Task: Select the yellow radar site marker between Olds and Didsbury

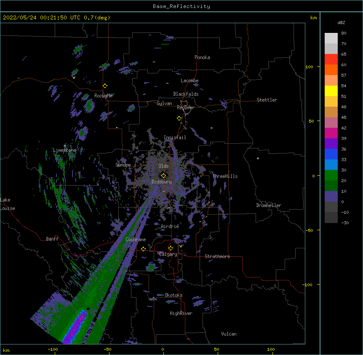Action: coord(163,176)
